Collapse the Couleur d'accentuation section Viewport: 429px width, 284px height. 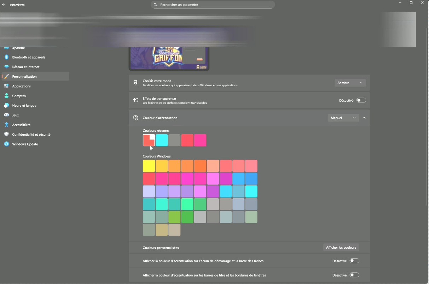click(364, 118)
